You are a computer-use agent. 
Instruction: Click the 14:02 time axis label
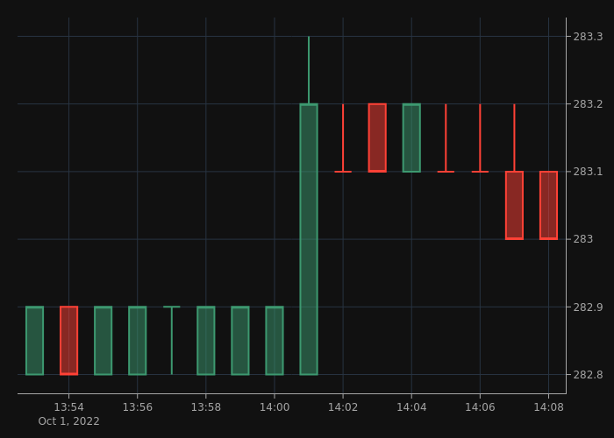pyautogui.click(x=343, y=407)
